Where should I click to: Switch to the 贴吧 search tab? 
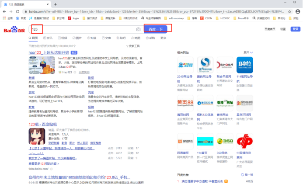pos(121,38)
